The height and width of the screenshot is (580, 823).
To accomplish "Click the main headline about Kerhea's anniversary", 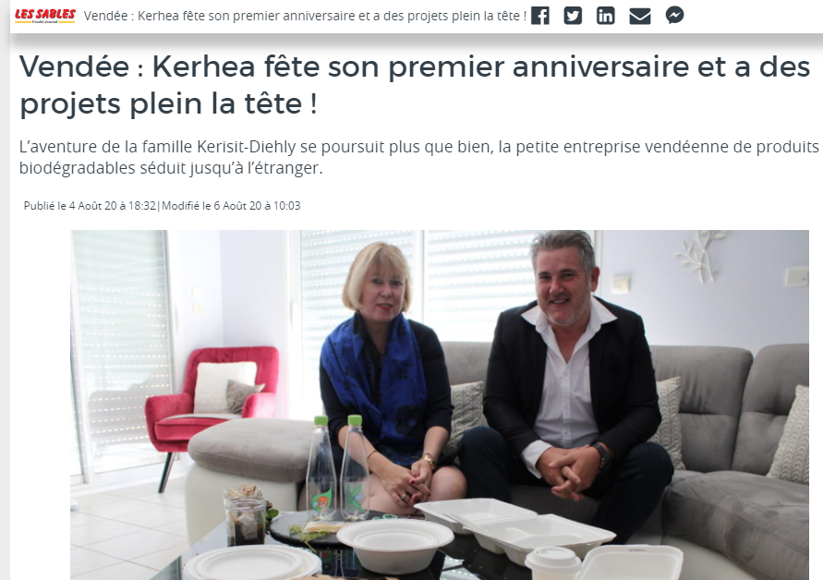I will click(x=415, y=85).
